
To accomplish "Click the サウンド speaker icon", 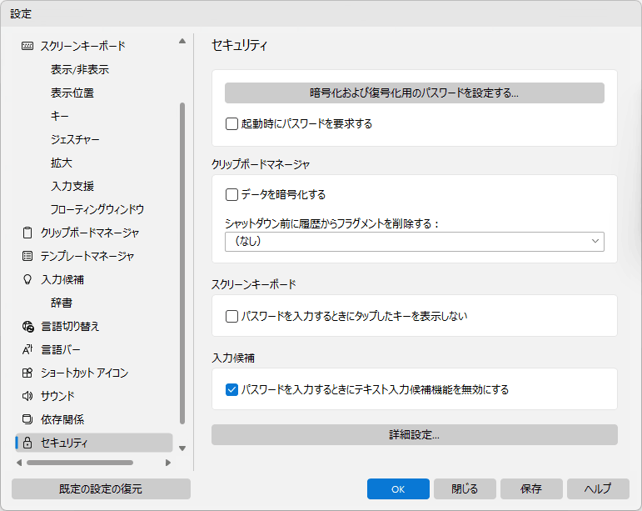I will click(27, 396).
